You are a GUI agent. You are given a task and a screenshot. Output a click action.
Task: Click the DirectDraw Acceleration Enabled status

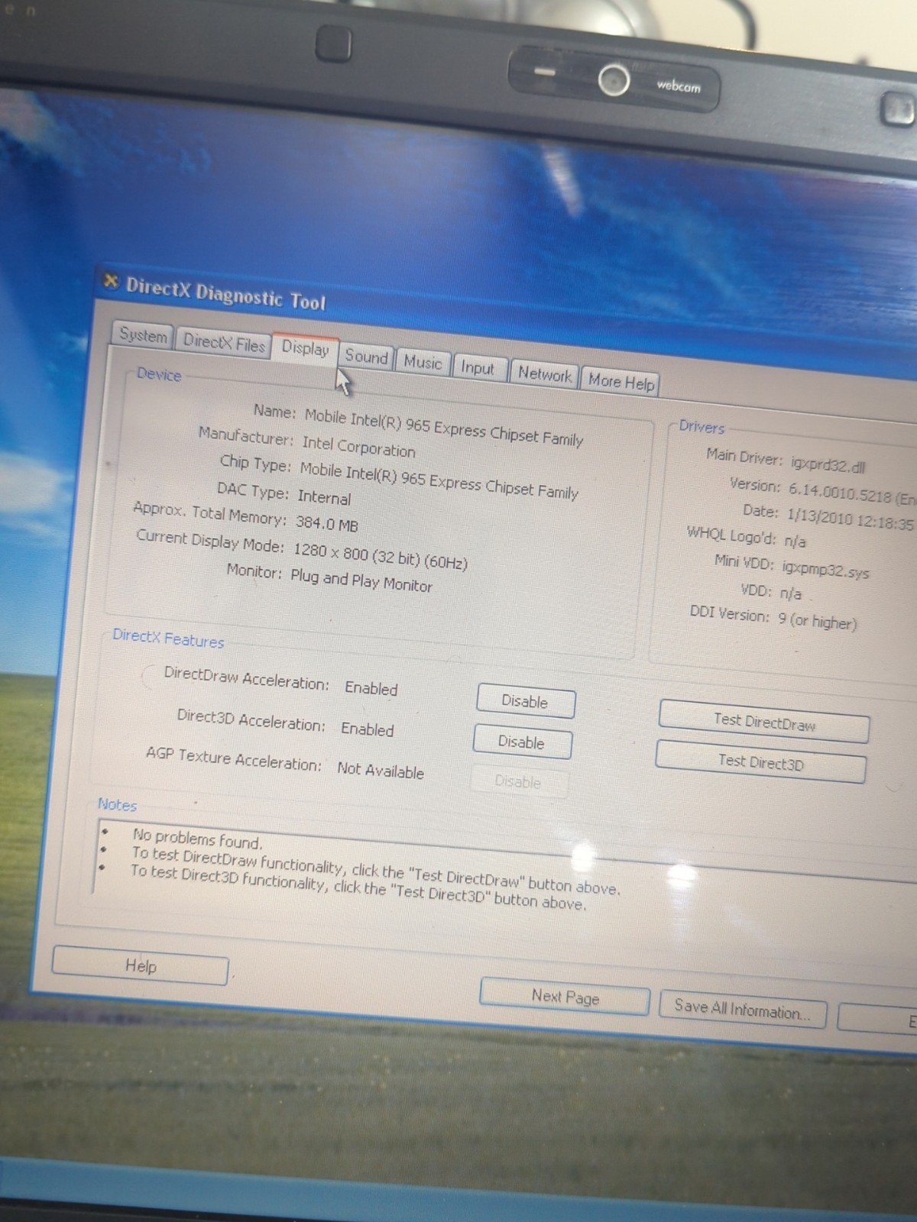[371, 687]
